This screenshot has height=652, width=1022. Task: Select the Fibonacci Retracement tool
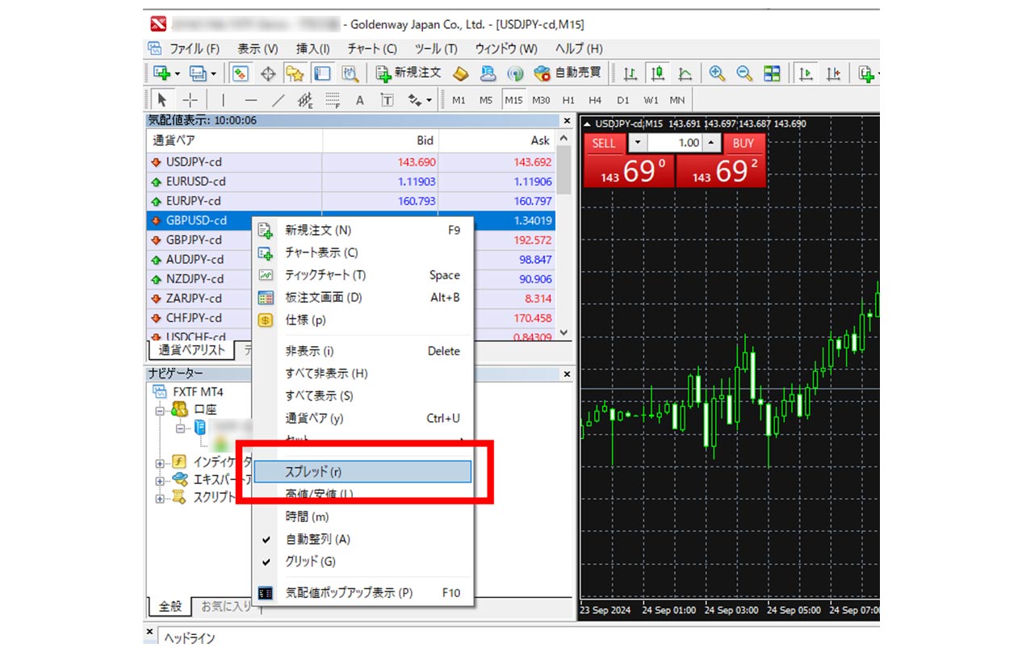click(x=333, y=100)
